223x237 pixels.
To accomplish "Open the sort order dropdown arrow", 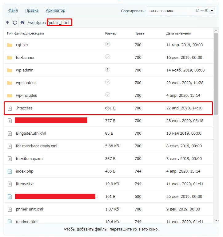I will coord(212,11).
